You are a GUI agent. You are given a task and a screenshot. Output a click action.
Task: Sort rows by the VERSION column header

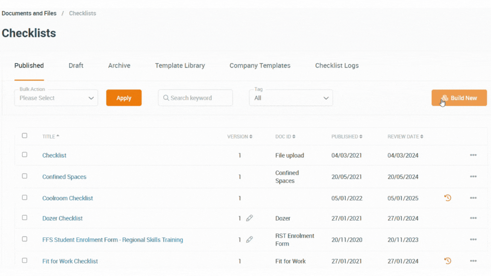tap(240, 136)
